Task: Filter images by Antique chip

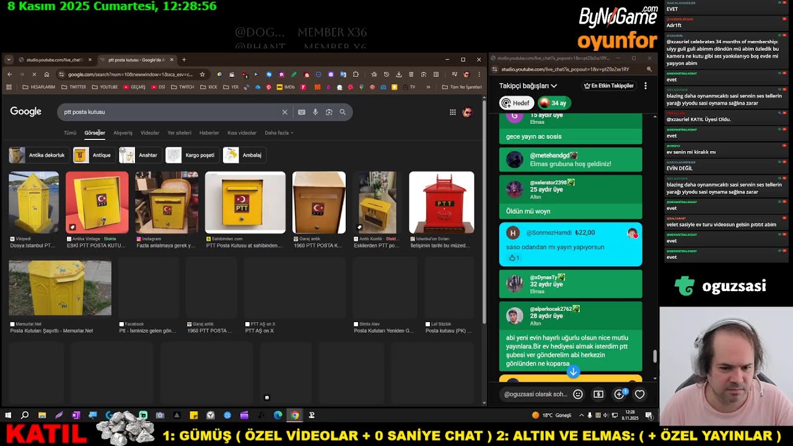Action: click(x=94, y=155)
